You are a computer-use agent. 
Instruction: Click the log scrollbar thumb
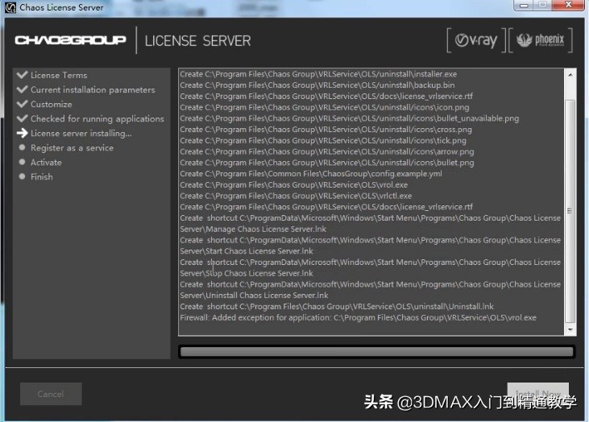(x=570, y=211)
